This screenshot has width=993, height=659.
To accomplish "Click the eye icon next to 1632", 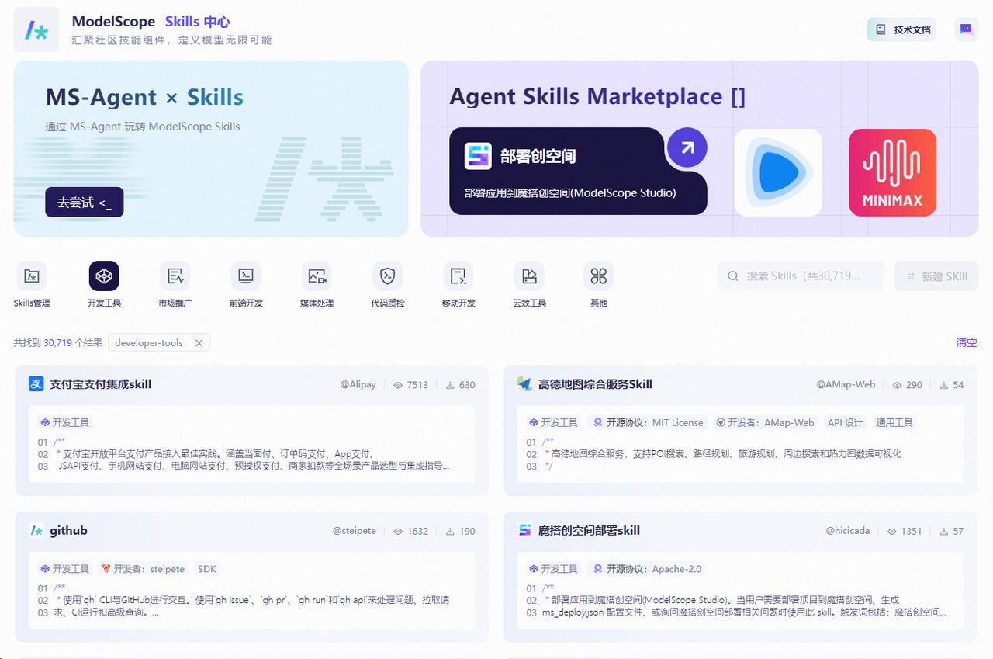I will [398, 532].
